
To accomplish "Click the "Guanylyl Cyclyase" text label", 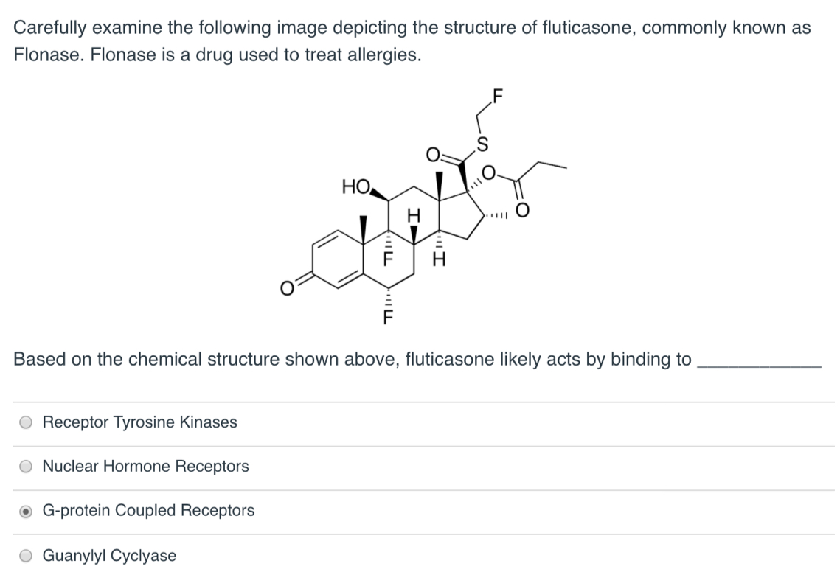I will click(110, 556).
